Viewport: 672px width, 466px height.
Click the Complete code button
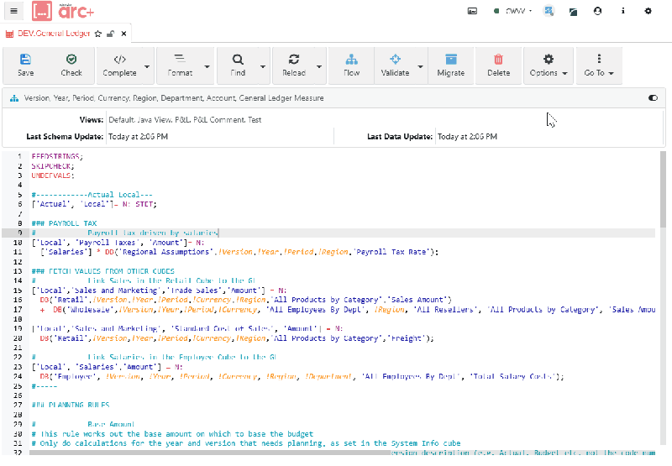coord(119,65)
